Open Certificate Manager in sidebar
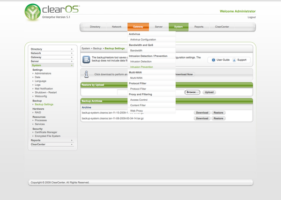The width and height of the screenshot is (281, 200). click(x=46, y=132)
